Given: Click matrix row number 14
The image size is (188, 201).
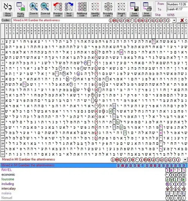Looking at the screenshot, I should (x=3, y=111).
